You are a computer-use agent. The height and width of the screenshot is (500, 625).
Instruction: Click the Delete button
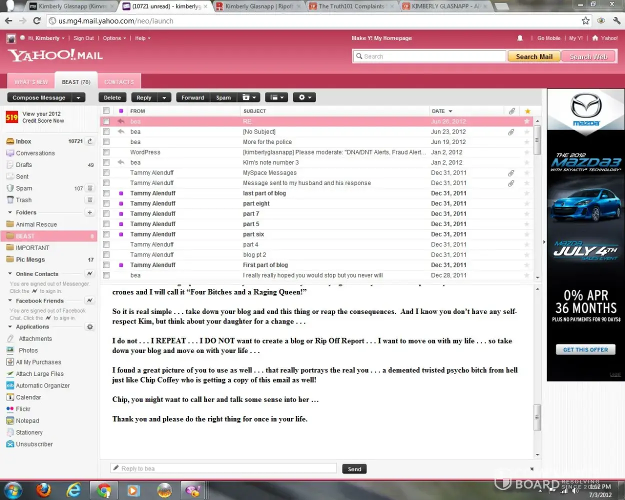tap(112, 97)
